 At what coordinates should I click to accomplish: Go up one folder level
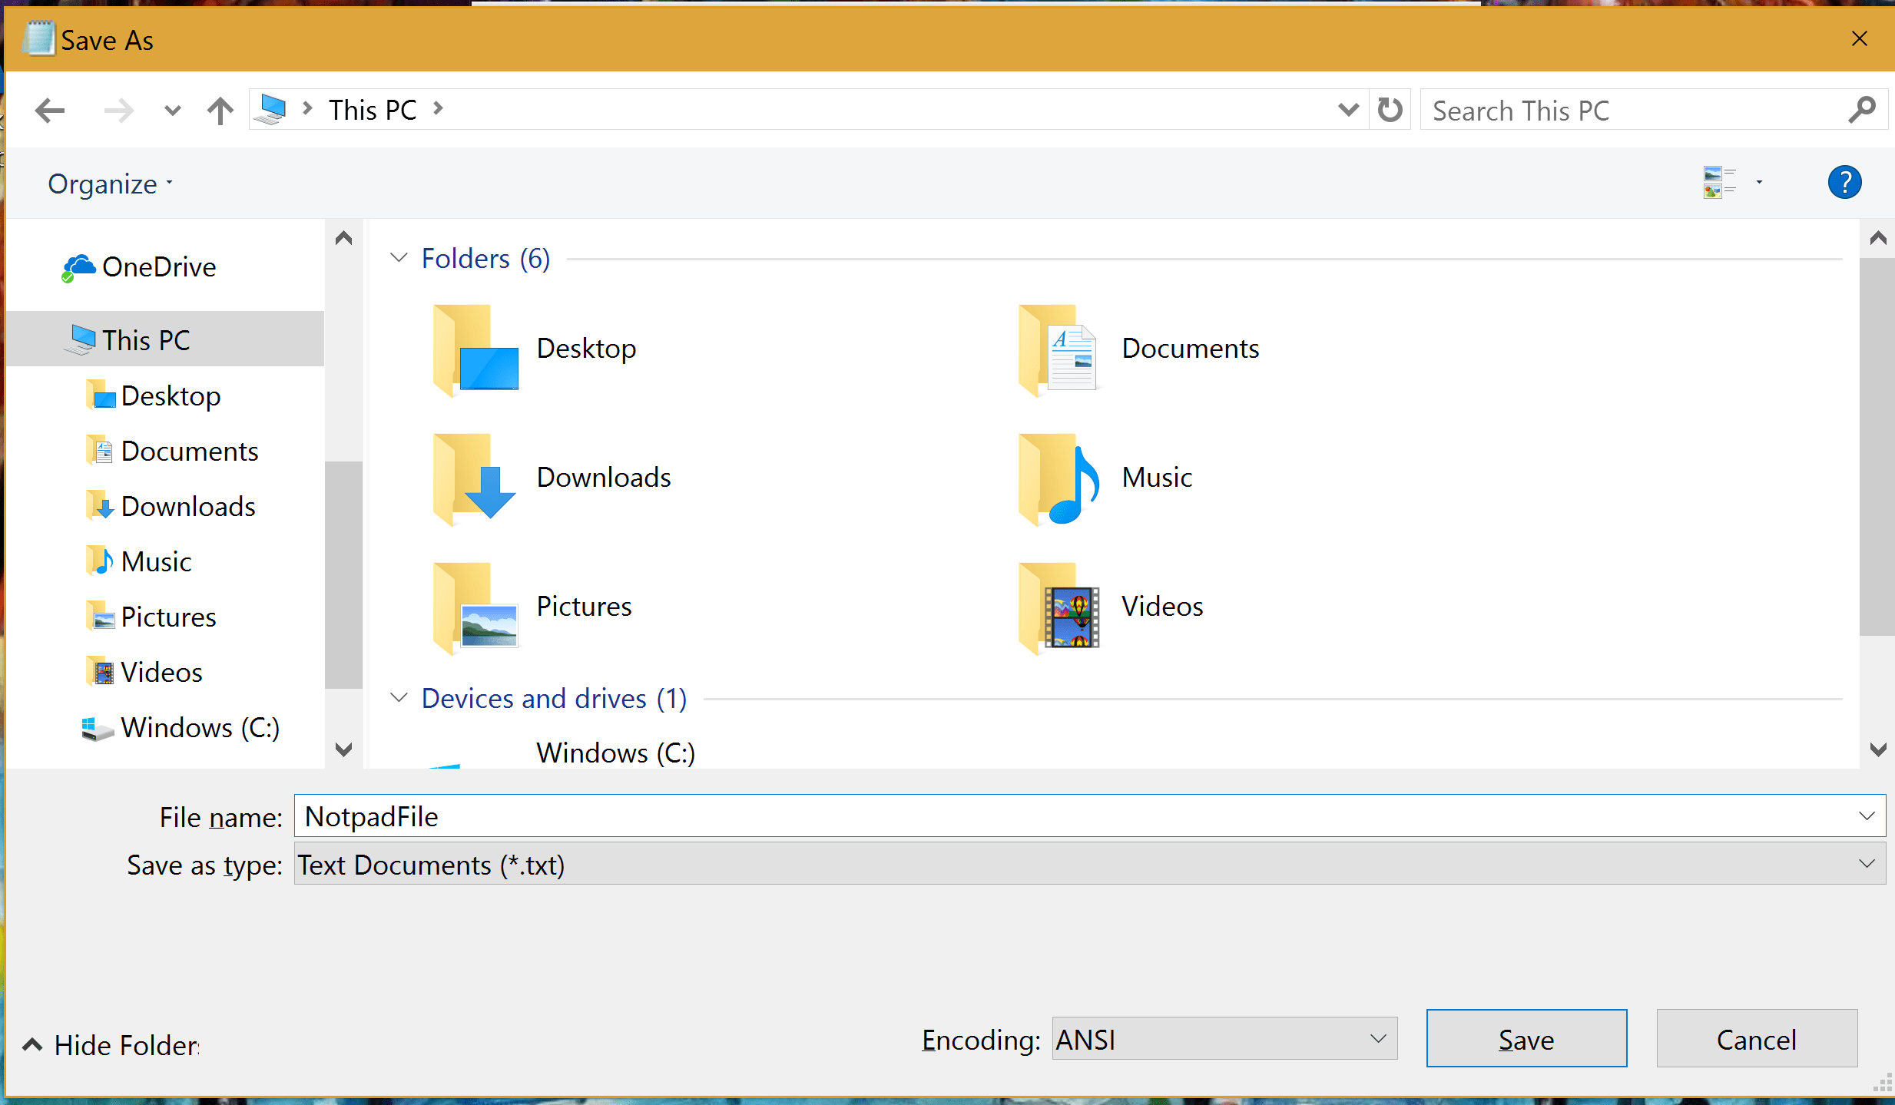coord(220,111)
